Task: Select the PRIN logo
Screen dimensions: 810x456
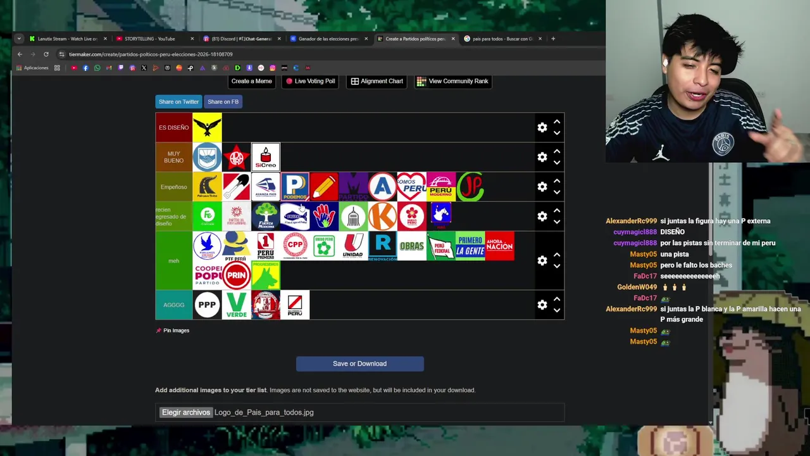Action: coord(236,275)
